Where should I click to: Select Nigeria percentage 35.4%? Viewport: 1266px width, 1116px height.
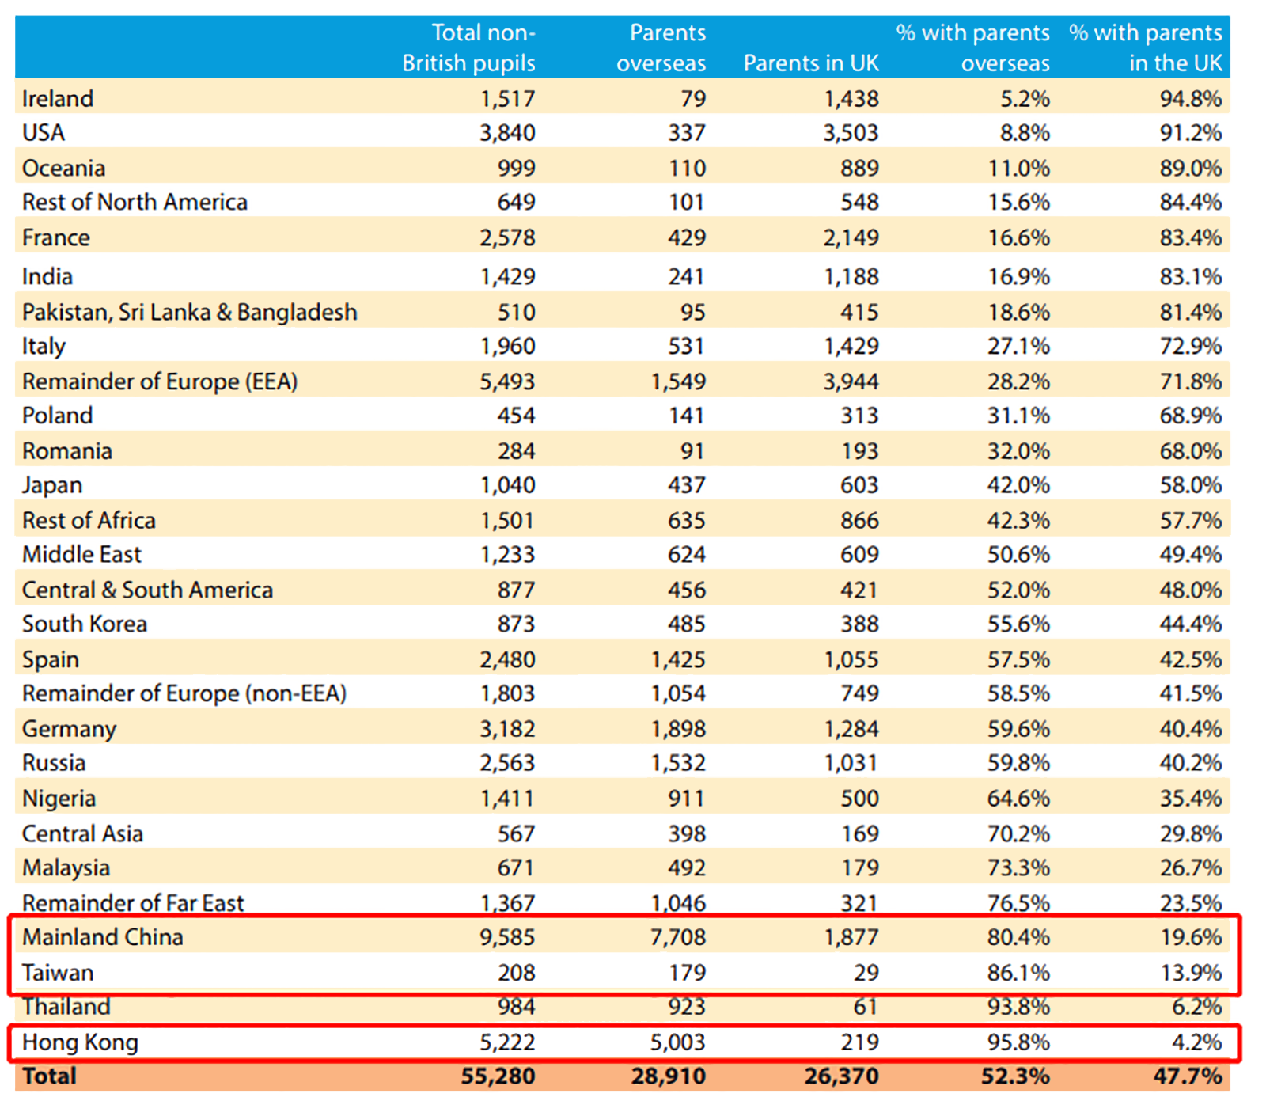1191,799
